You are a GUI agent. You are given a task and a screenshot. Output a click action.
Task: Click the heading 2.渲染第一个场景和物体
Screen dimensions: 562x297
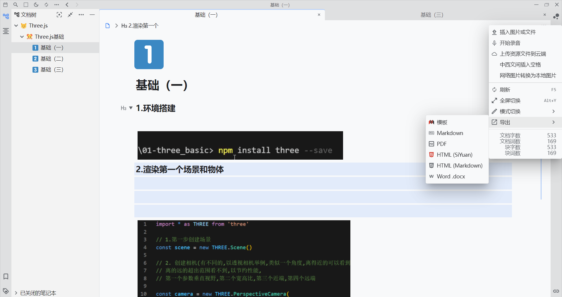180,169
